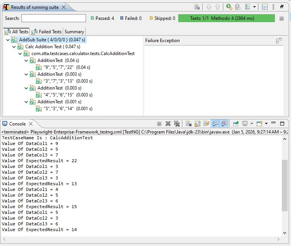Click the Console terminate square button

tap(159, 124)
